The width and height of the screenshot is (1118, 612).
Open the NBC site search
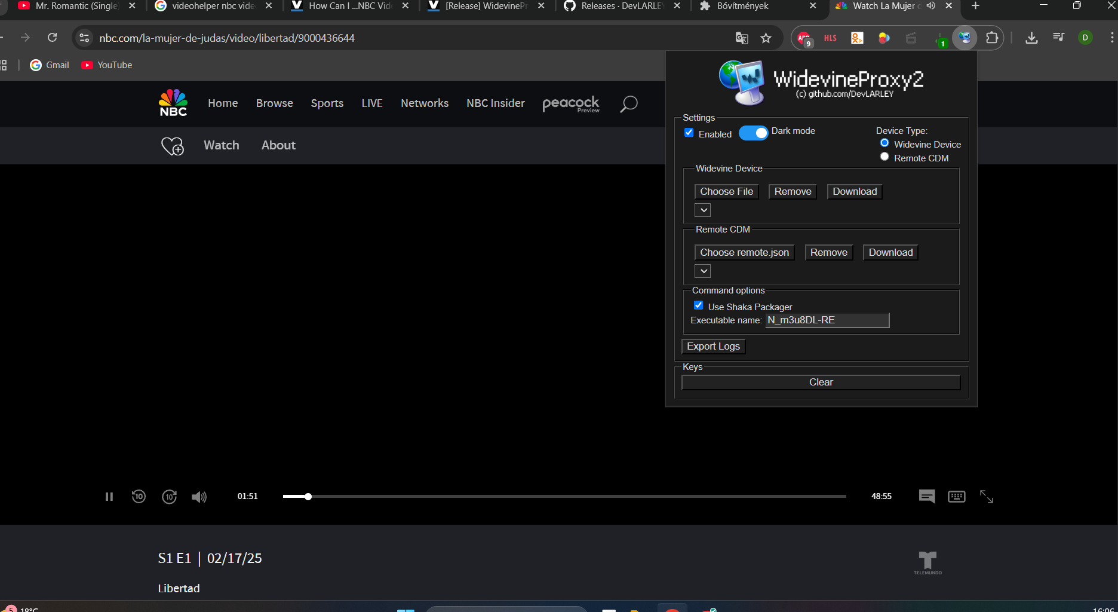coord(629,104)
